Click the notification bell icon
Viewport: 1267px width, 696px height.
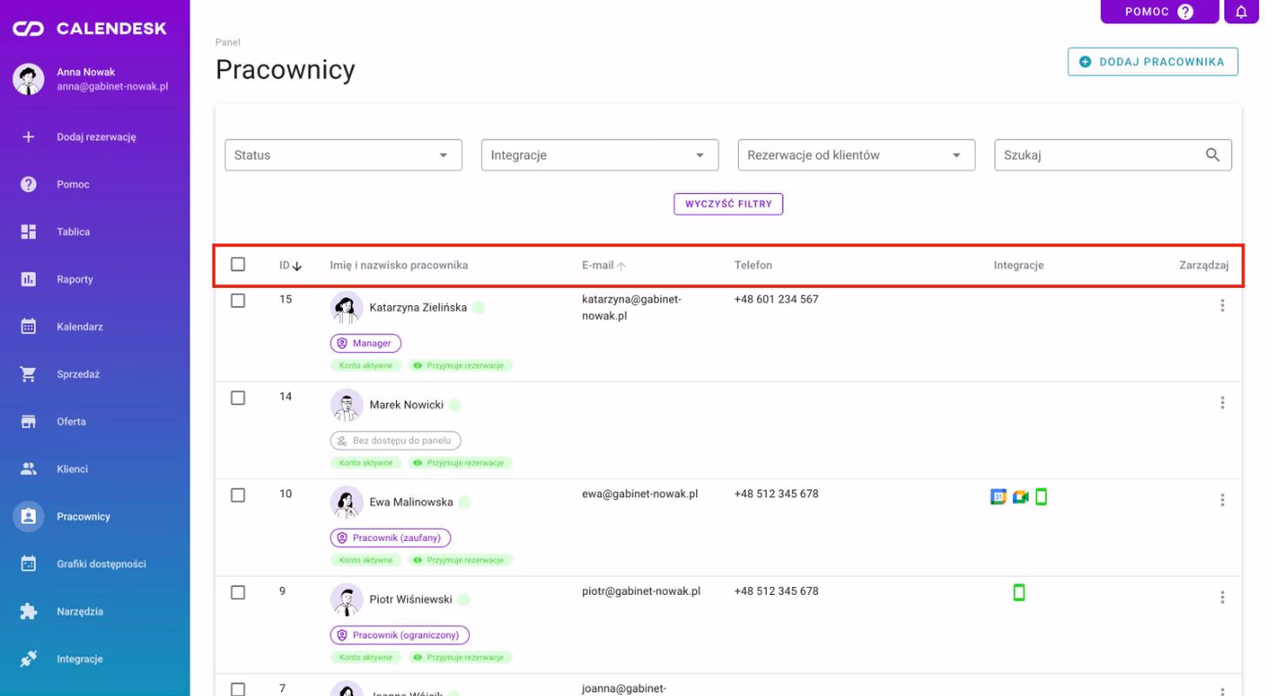point(1240,12)
